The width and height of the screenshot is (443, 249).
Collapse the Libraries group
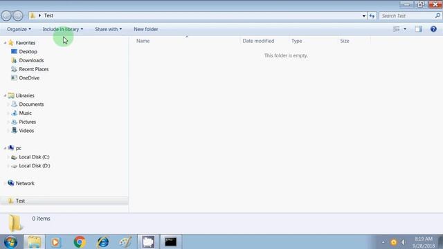[5, 95]
